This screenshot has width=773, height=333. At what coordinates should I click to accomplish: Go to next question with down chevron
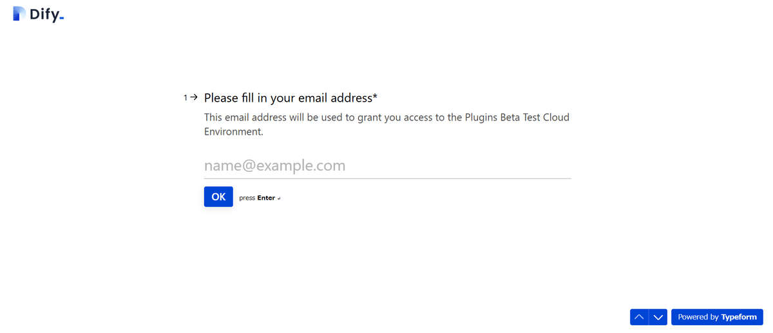658,317
